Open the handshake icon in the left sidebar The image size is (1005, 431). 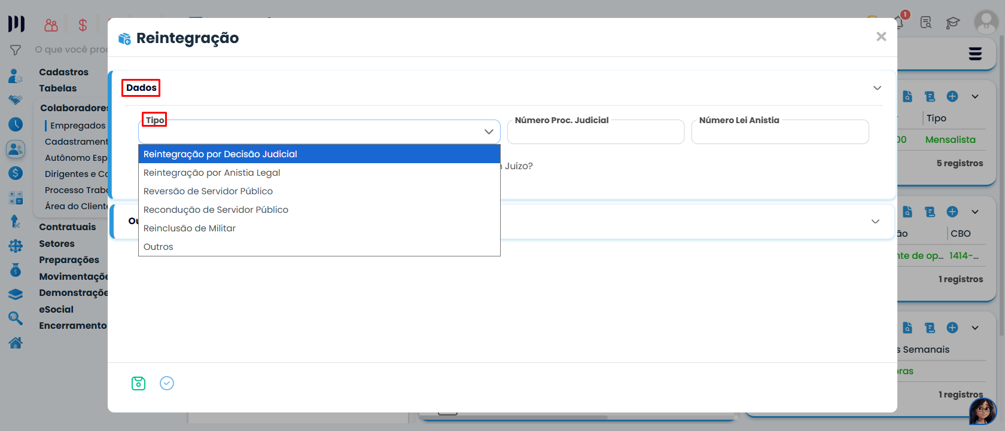(x=16, y=100)
